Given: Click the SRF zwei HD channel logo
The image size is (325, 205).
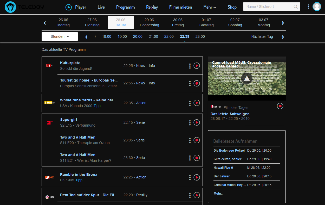Looking at the screenshot, I should (49, 103).
